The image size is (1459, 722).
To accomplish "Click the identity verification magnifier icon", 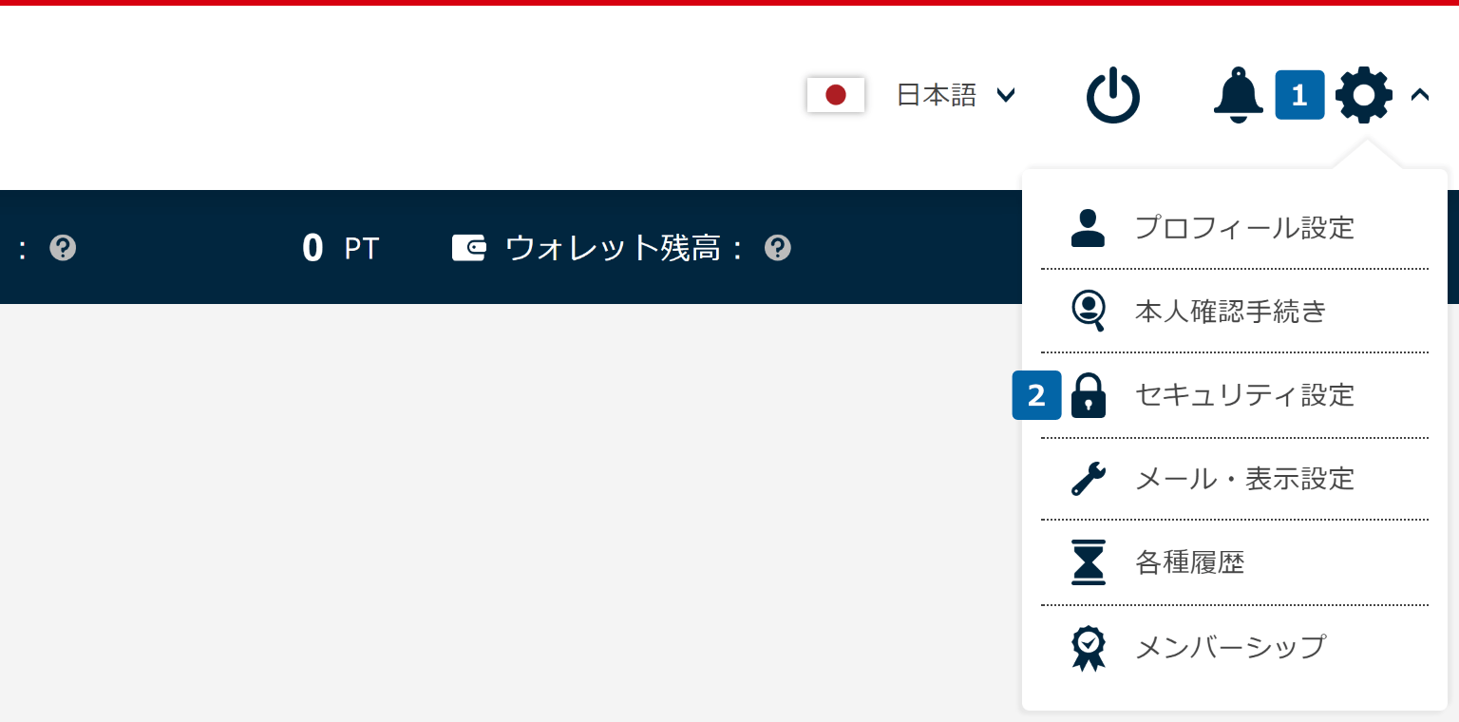I will coord(1089,311).
